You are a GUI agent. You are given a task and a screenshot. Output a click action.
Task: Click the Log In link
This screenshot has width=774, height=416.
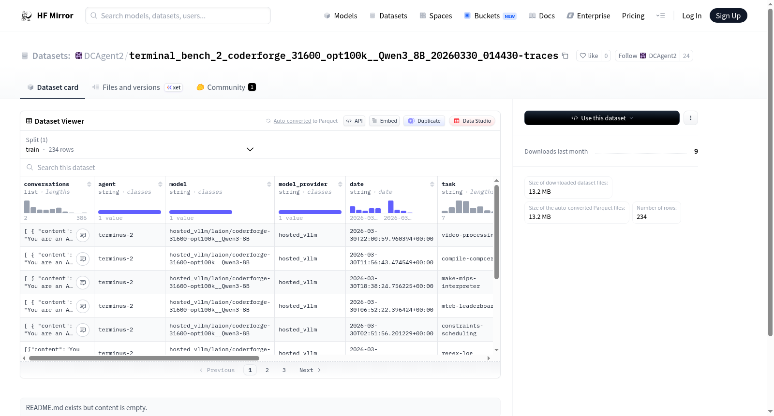click(692, 16)
